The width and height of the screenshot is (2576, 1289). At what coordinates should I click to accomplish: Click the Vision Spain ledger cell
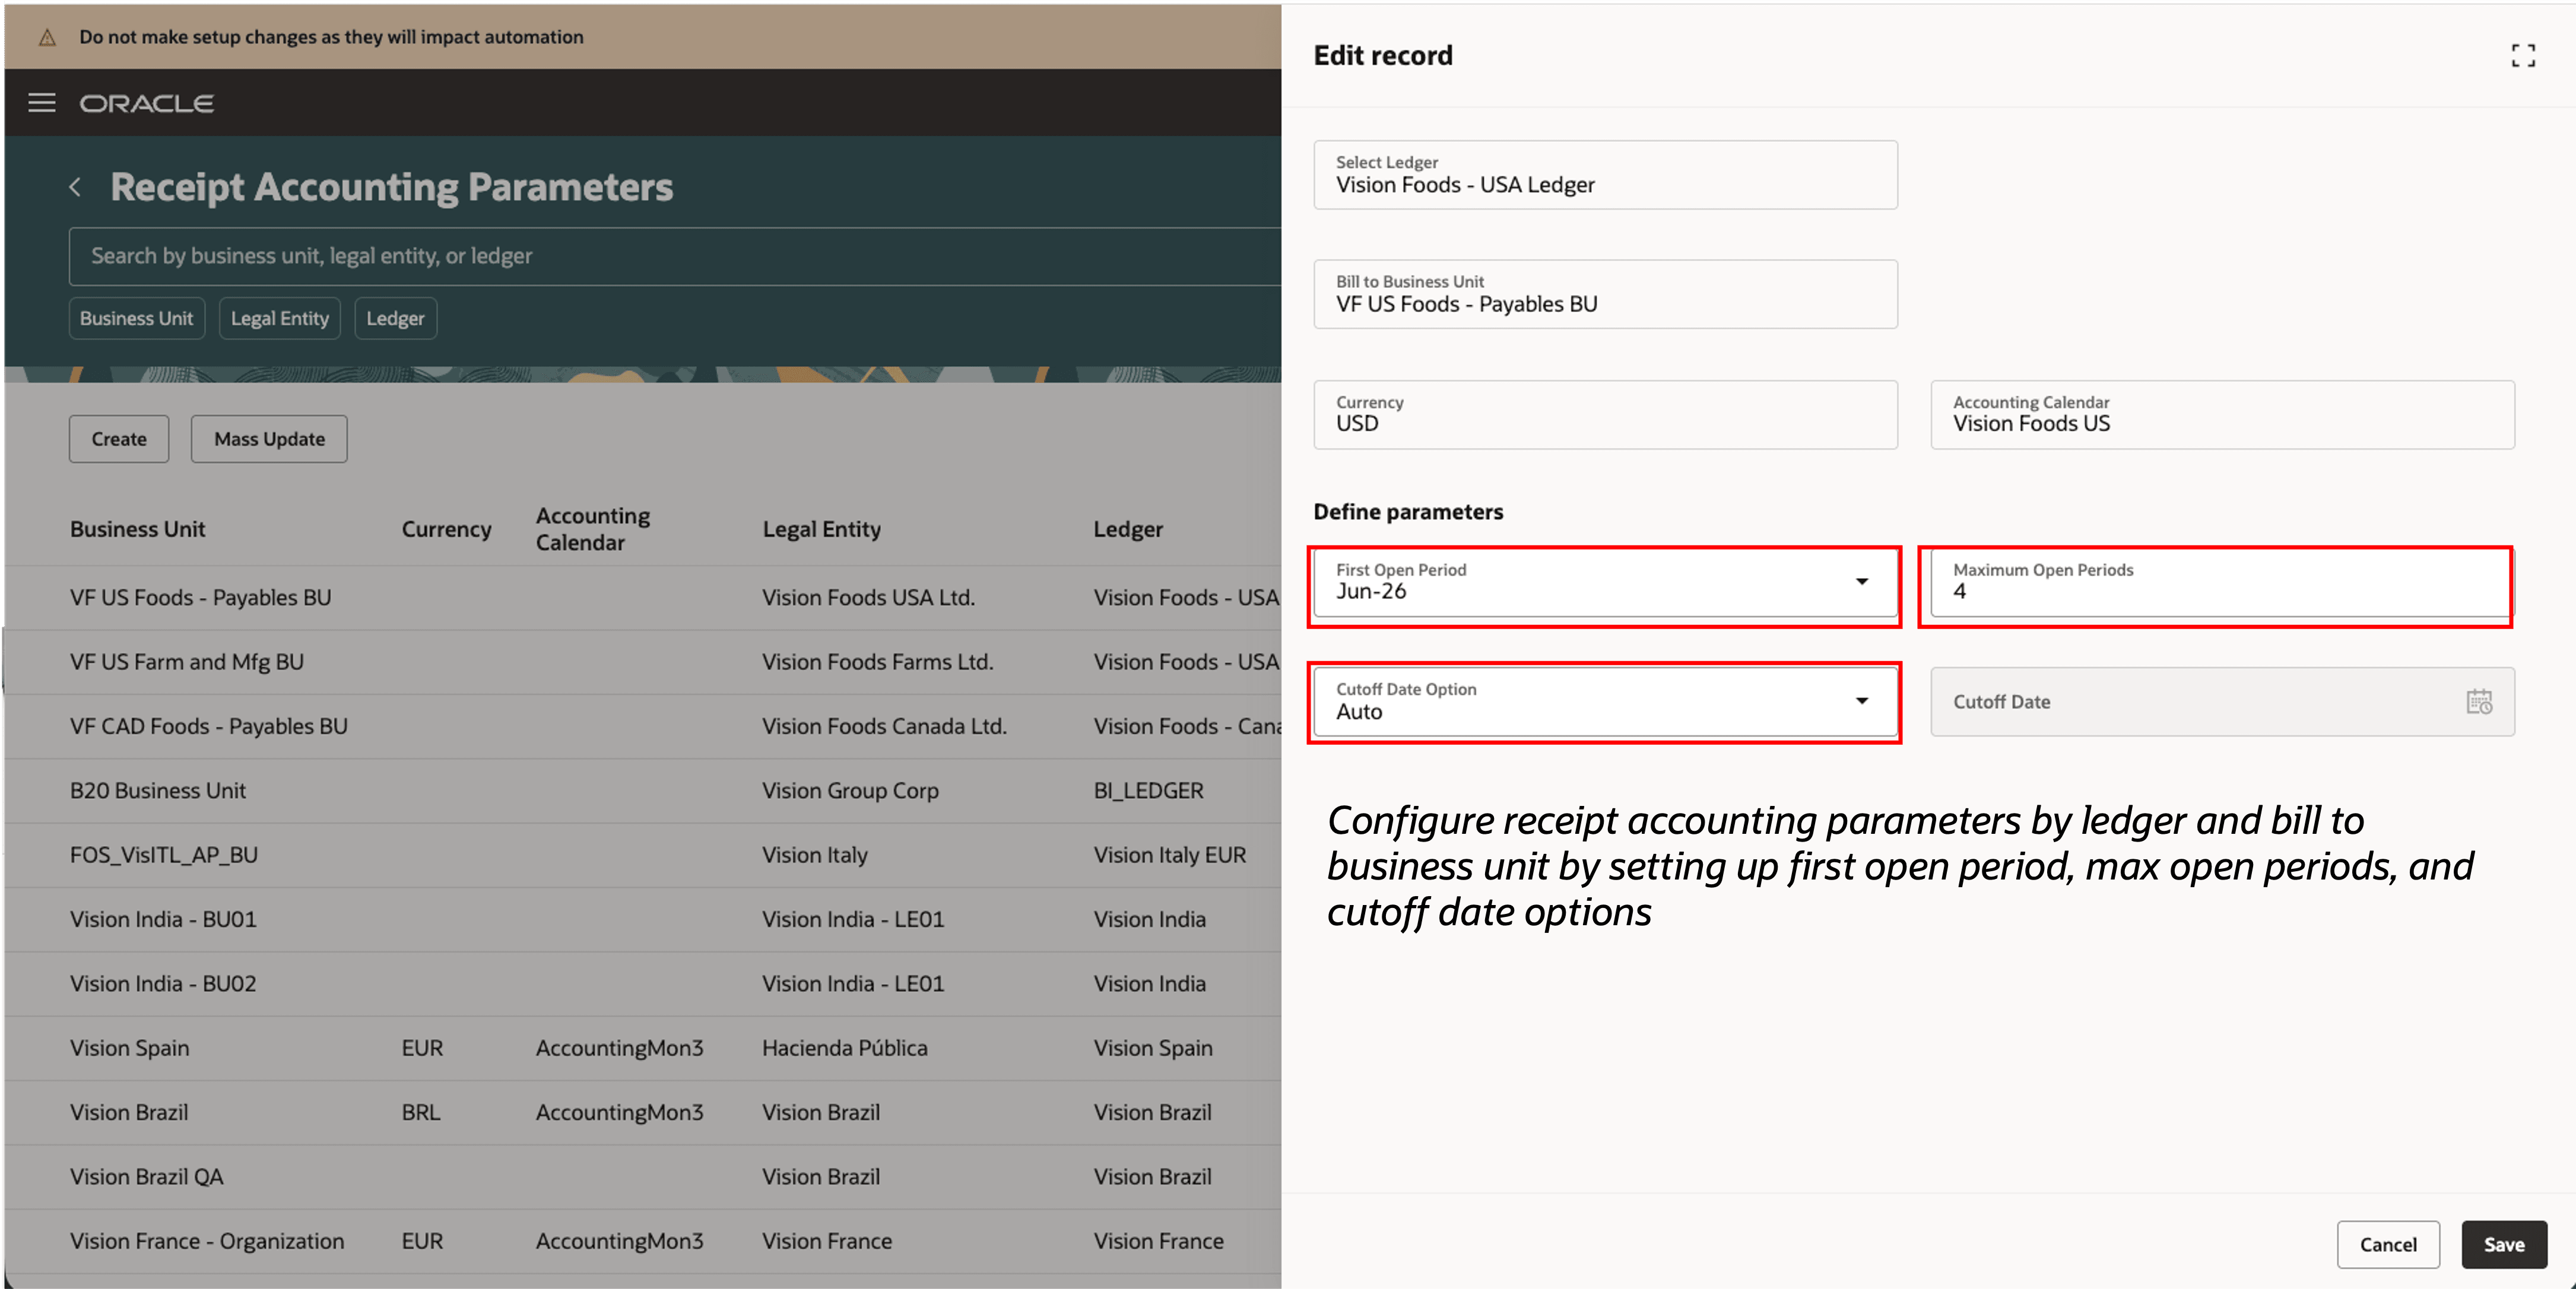pos(1153,1048)
